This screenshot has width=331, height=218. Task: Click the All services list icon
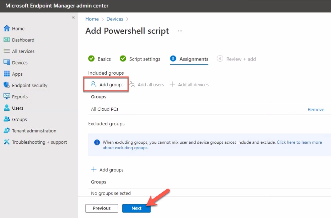click(x=6, y=51)
